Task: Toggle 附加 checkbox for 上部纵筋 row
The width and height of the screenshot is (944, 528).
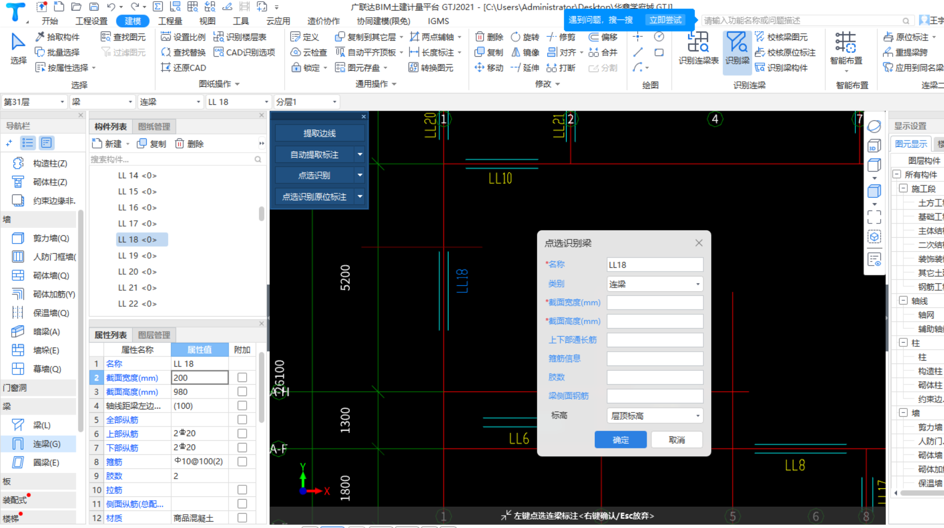Action: (242, 433)
